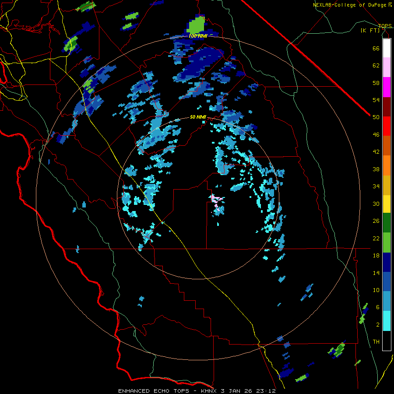394x394 pixels.
Task: Click the 54 legend value
Action: tap(376, 100)
